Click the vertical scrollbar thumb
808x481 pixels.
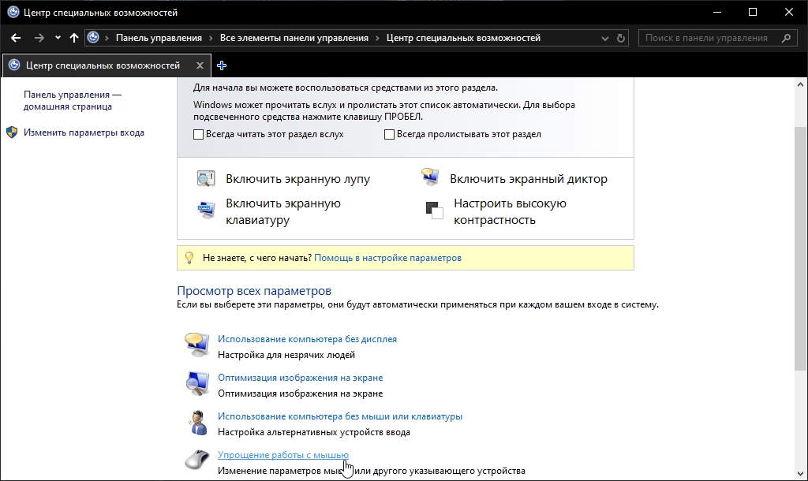pyautogui.click(x=800, y=248)
